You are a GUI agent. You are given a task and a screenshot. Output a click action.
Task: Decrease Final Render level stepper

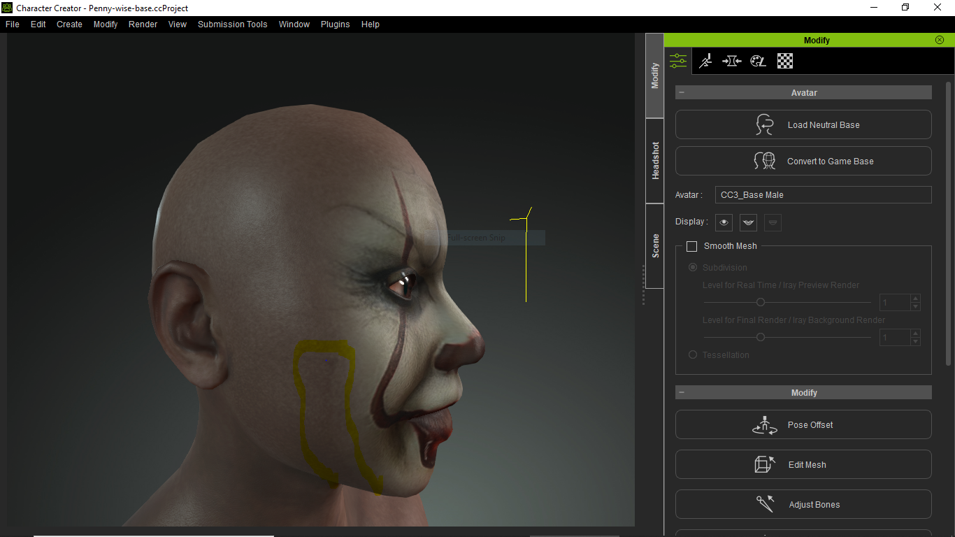click(x=915, y=341)
